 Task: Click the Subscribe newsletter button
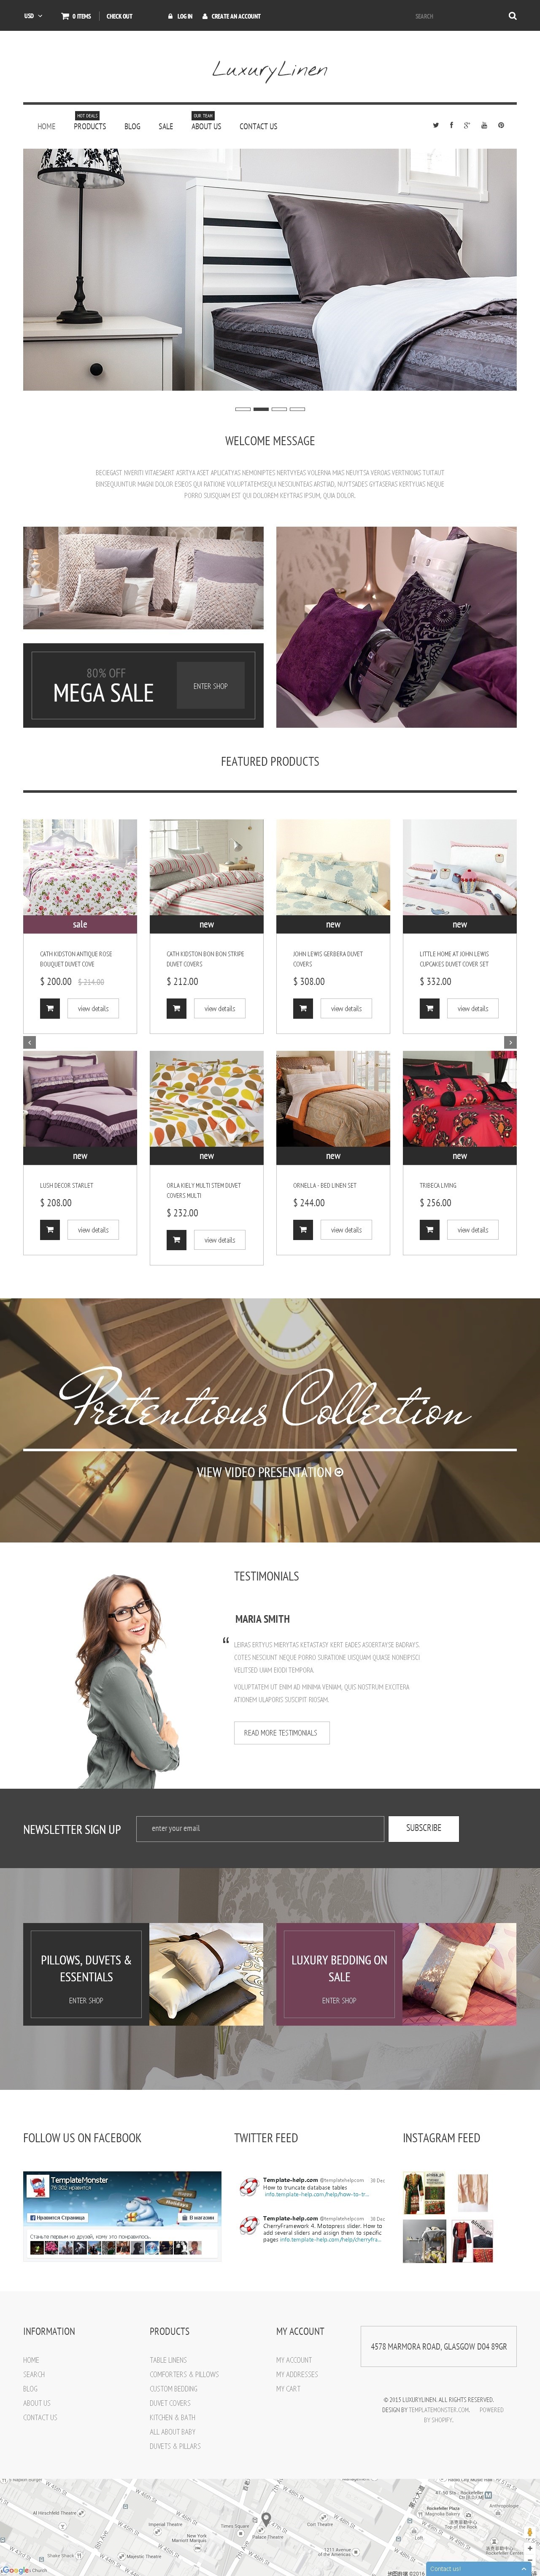(423, 1829)
